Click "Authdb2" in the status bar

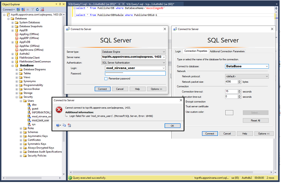247,178
